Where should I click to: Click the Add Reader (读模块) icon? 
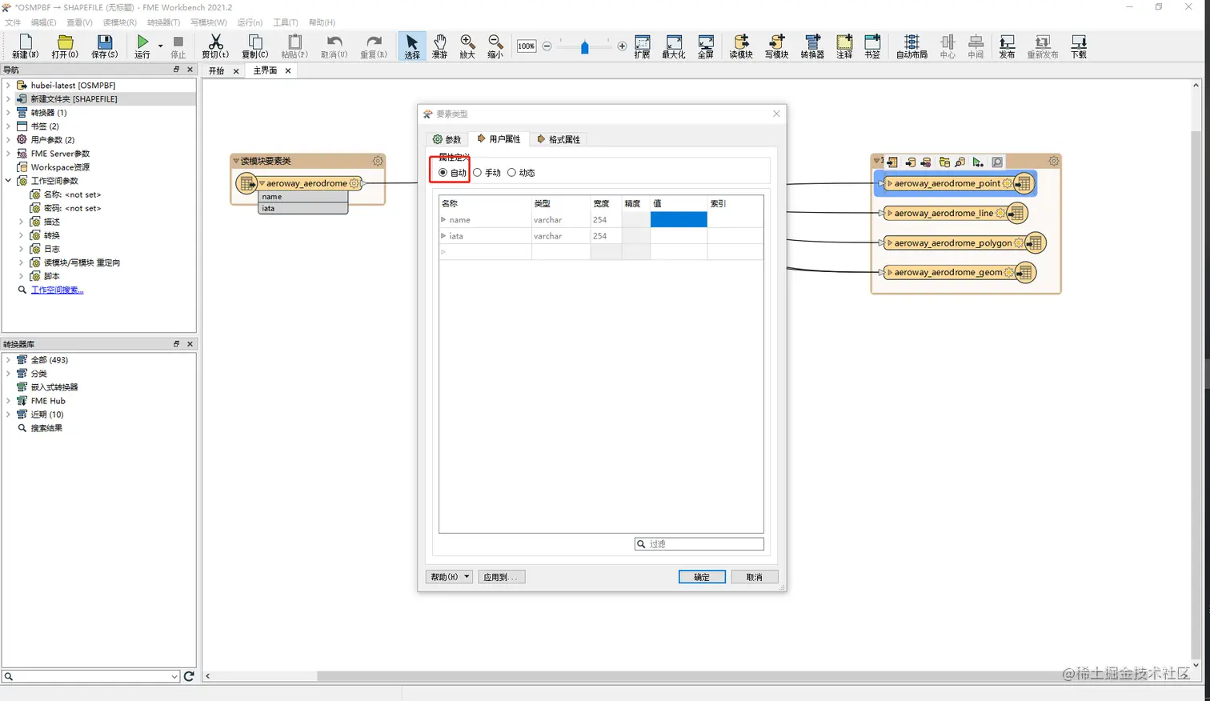pos(741,46)
